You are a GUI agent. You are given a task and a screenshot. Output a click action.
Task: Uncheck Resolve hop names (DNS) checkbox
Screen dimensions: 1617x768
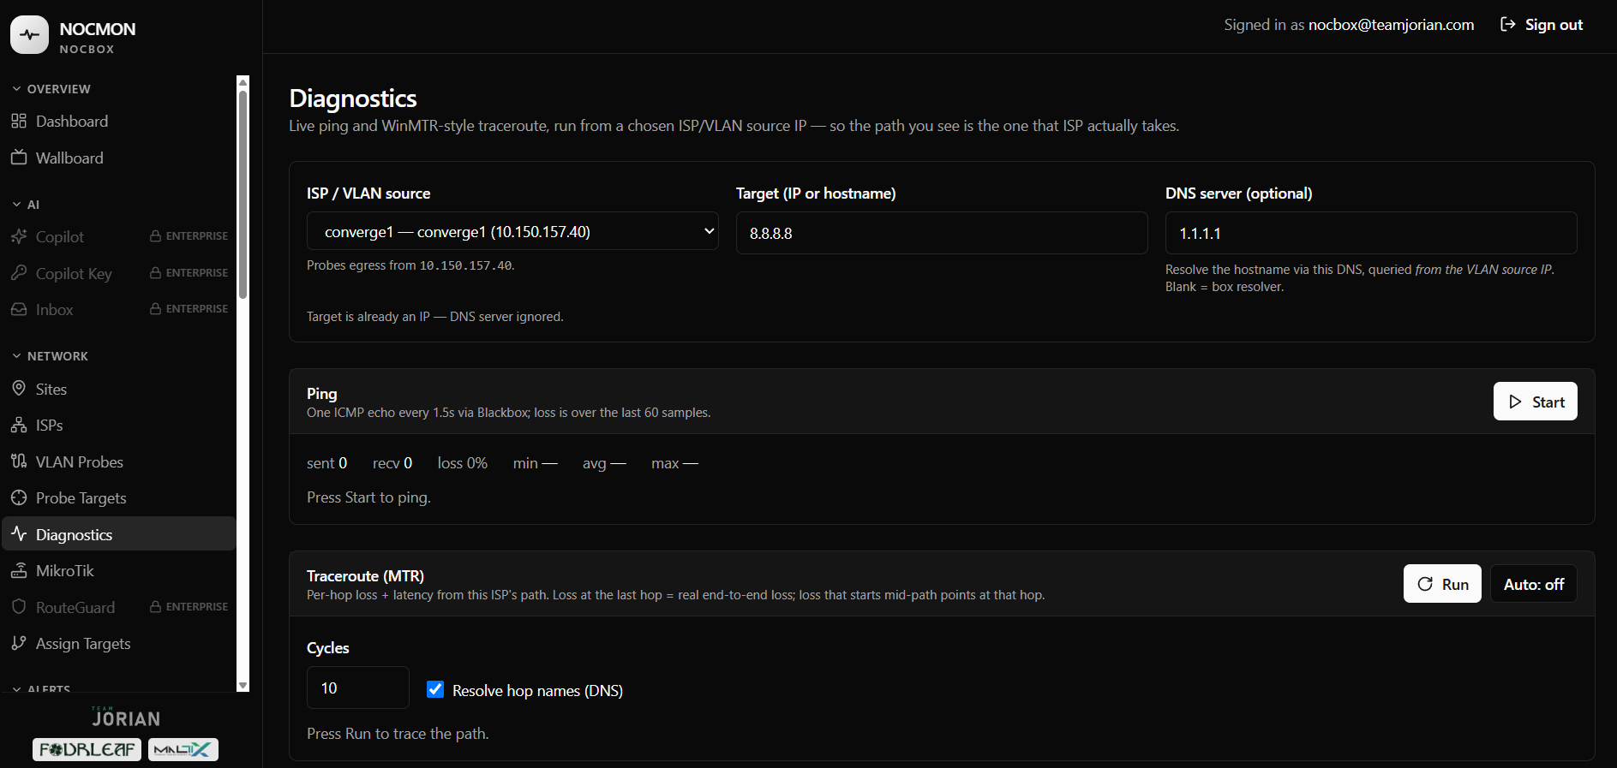pos(435,689)
